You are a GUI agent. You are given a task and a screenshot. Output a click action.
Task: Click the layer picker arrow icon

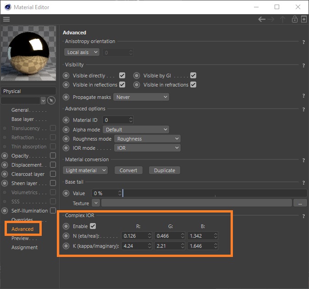coord(51,100)
